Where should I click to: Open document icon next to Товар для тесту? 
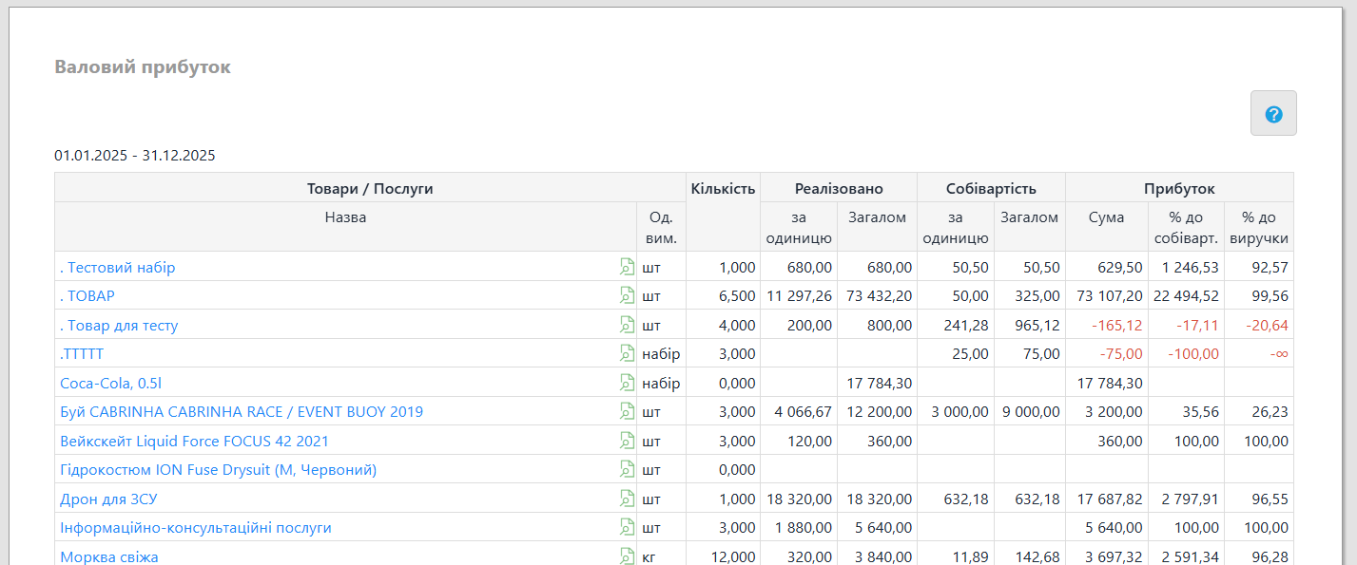627,325
